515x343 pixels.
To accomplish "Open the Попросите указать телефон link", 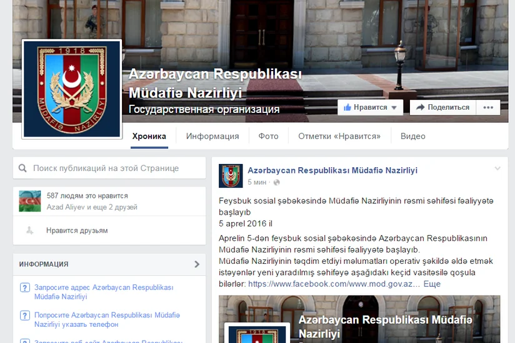I will click(x=107, y=320).
